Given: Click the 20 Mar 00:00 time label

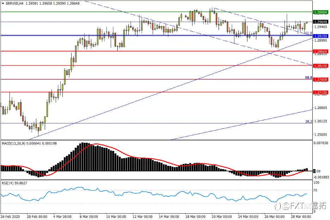Looking at the screenshot, I should click(x=222, y=216).
